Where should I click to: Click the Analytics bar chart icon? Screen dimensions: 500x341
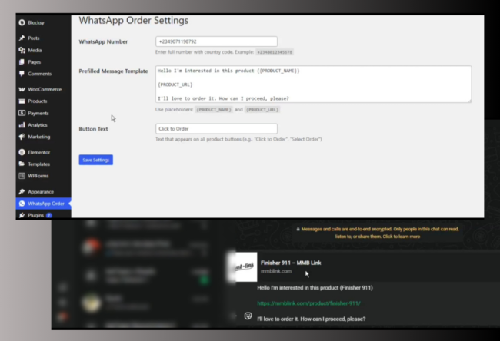pos(22,125)
